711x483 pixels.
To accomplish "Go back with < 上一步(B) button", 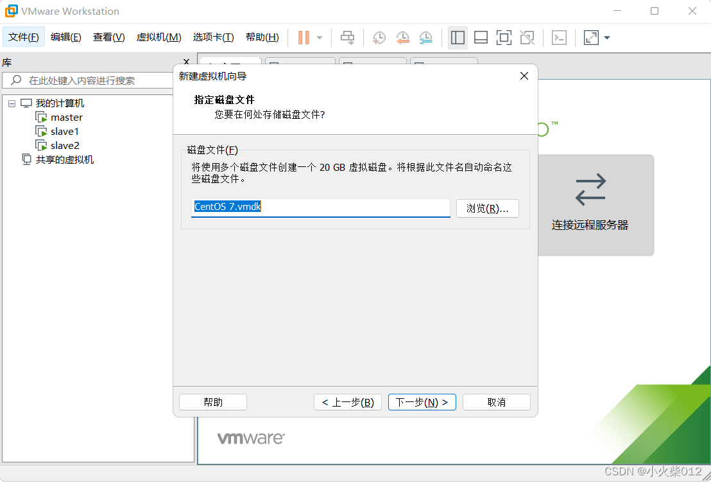I will coord(348,401).
